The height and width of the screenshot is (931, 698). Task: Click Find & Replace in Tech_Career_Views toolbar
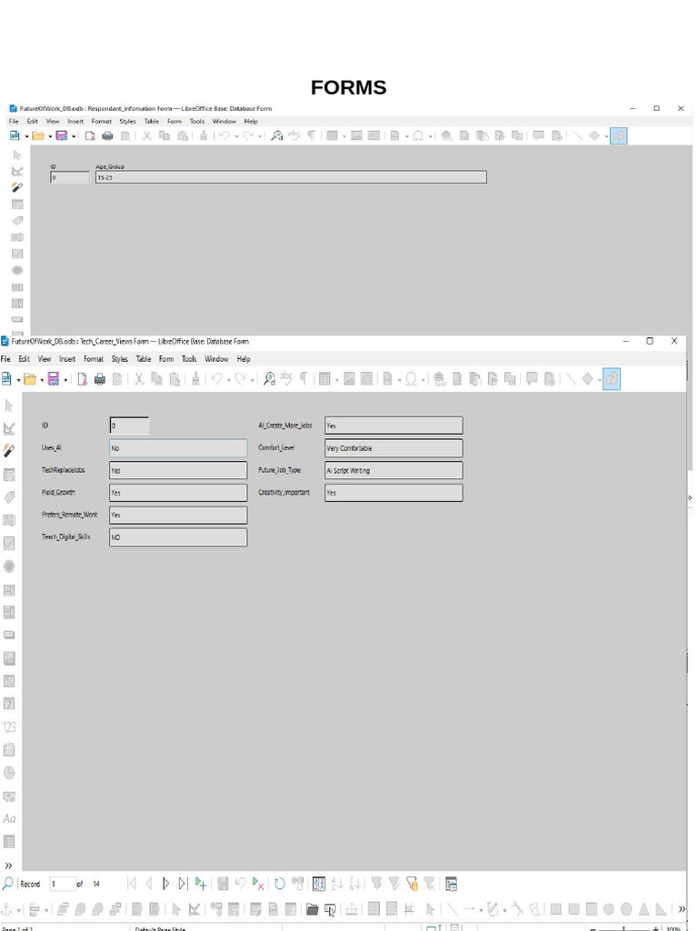(269, 379)
